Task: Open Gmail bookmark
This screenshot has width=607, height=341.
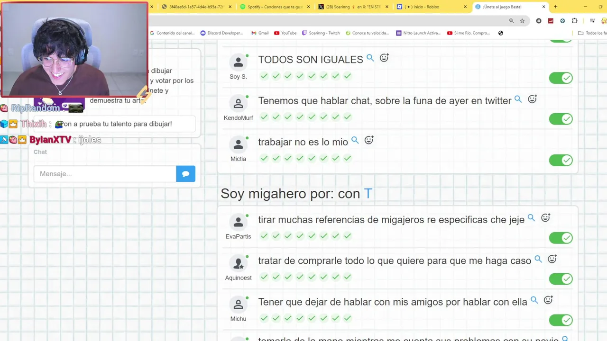Action: 260,33
